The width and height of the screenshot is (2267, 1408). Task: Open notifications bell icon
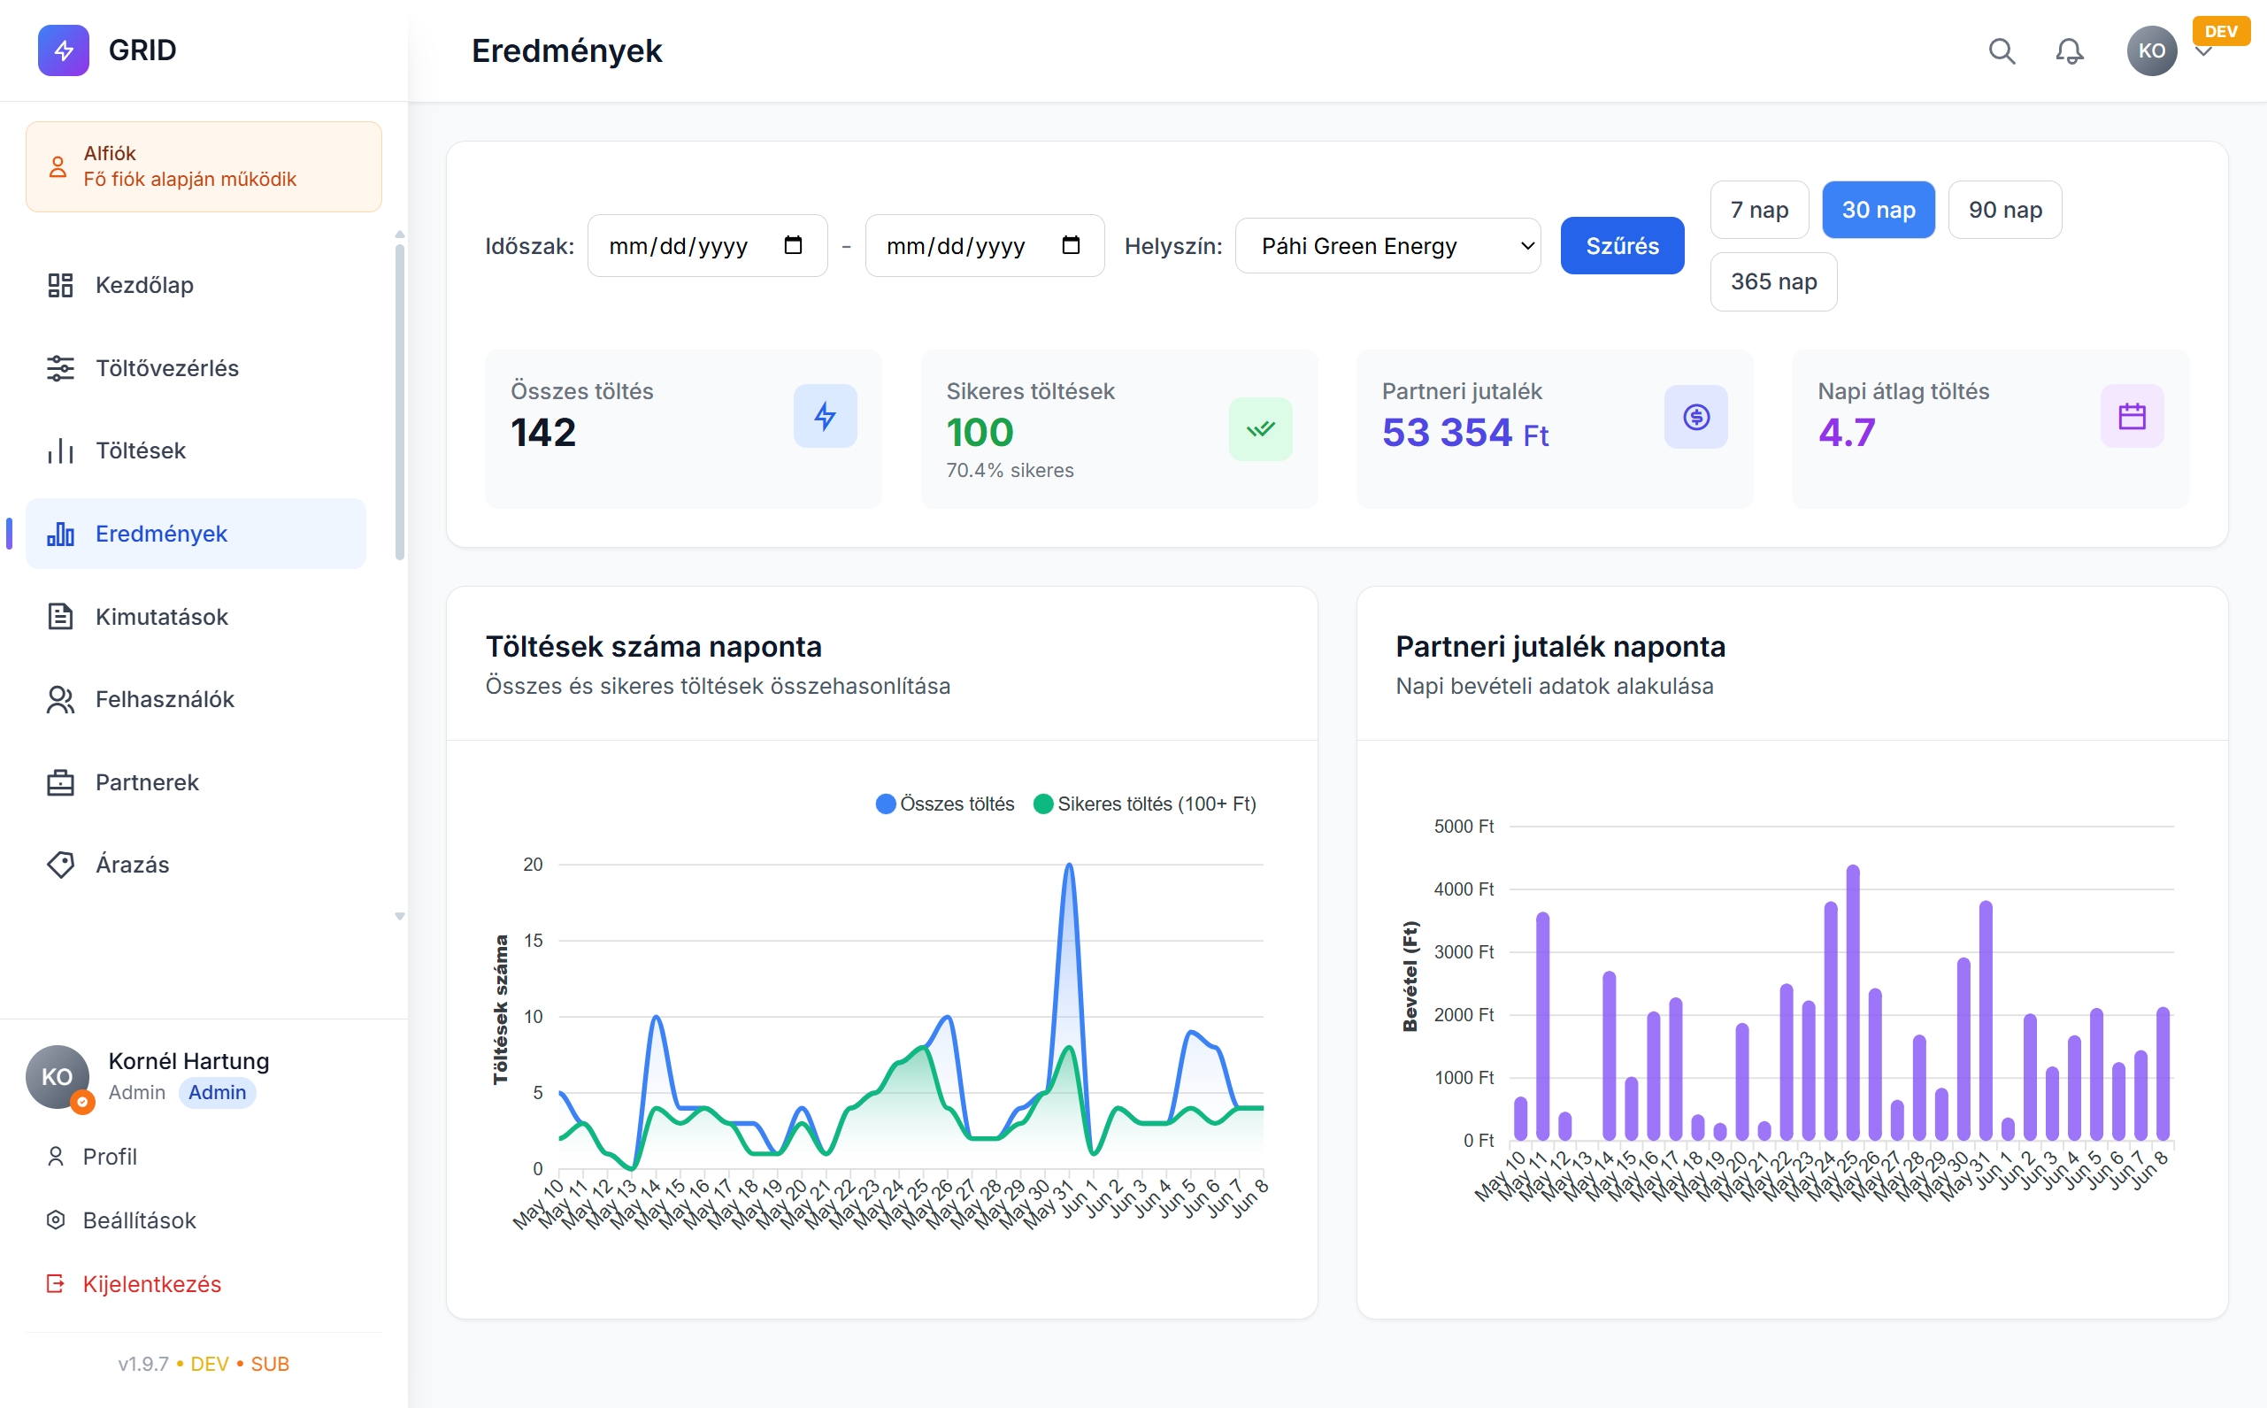(2070, 51)
